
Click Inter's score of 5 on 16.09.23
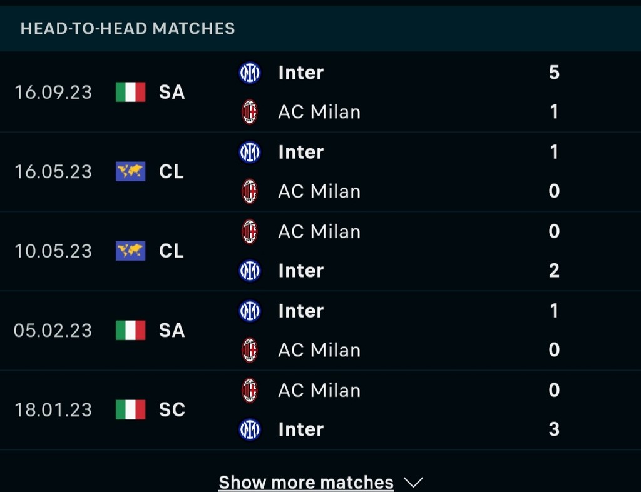click(553, 73)
